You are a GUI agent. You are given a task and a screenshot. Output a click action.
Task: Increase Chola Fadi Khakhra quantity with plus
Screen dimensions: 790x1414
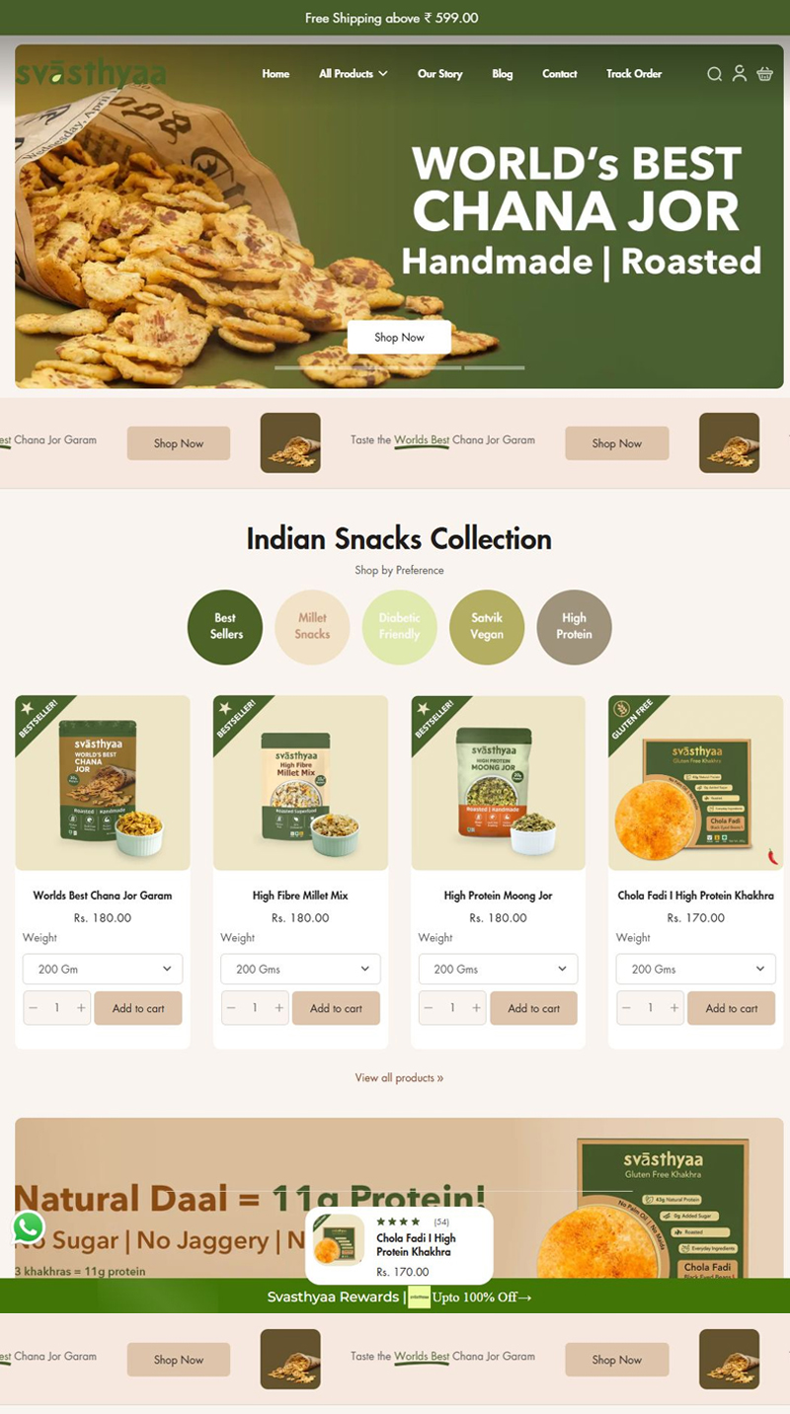(674, 1008)
